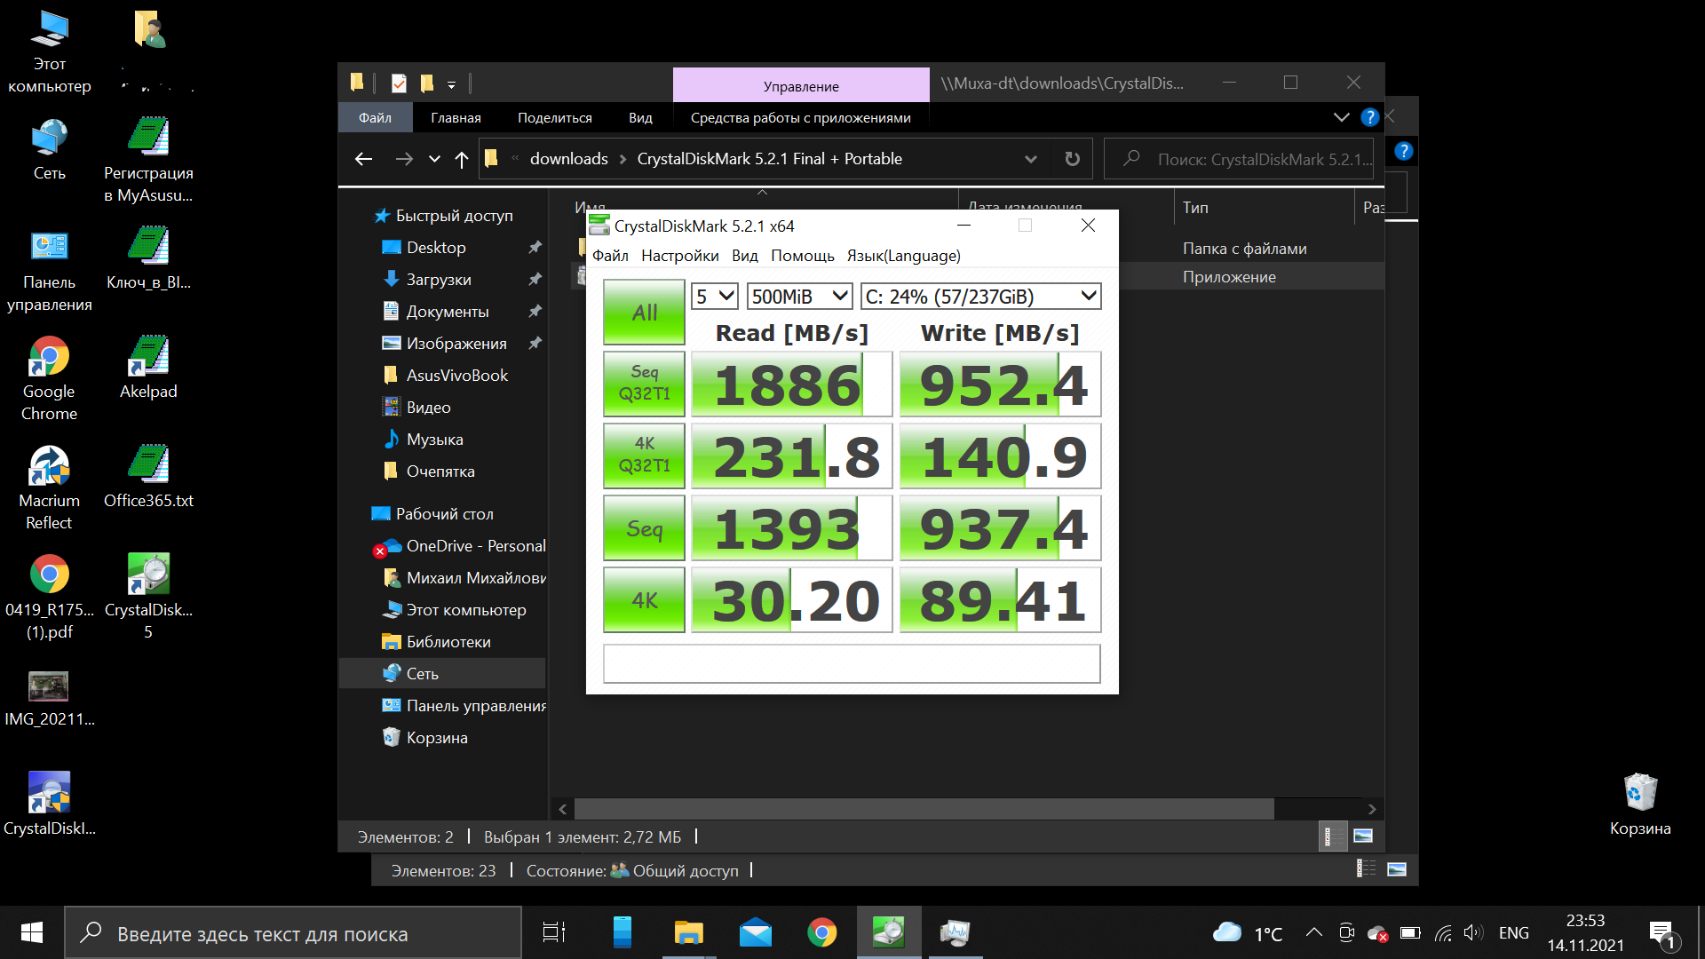Click the comment text field in CrystalDiskMark
This screenshot has height=959, width=1705.
[x=852, y=663]
